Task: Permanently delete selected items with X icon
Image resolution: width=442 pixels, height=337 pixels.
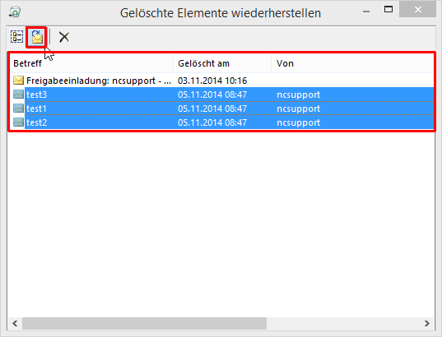Action: click(x=64, y=37)
